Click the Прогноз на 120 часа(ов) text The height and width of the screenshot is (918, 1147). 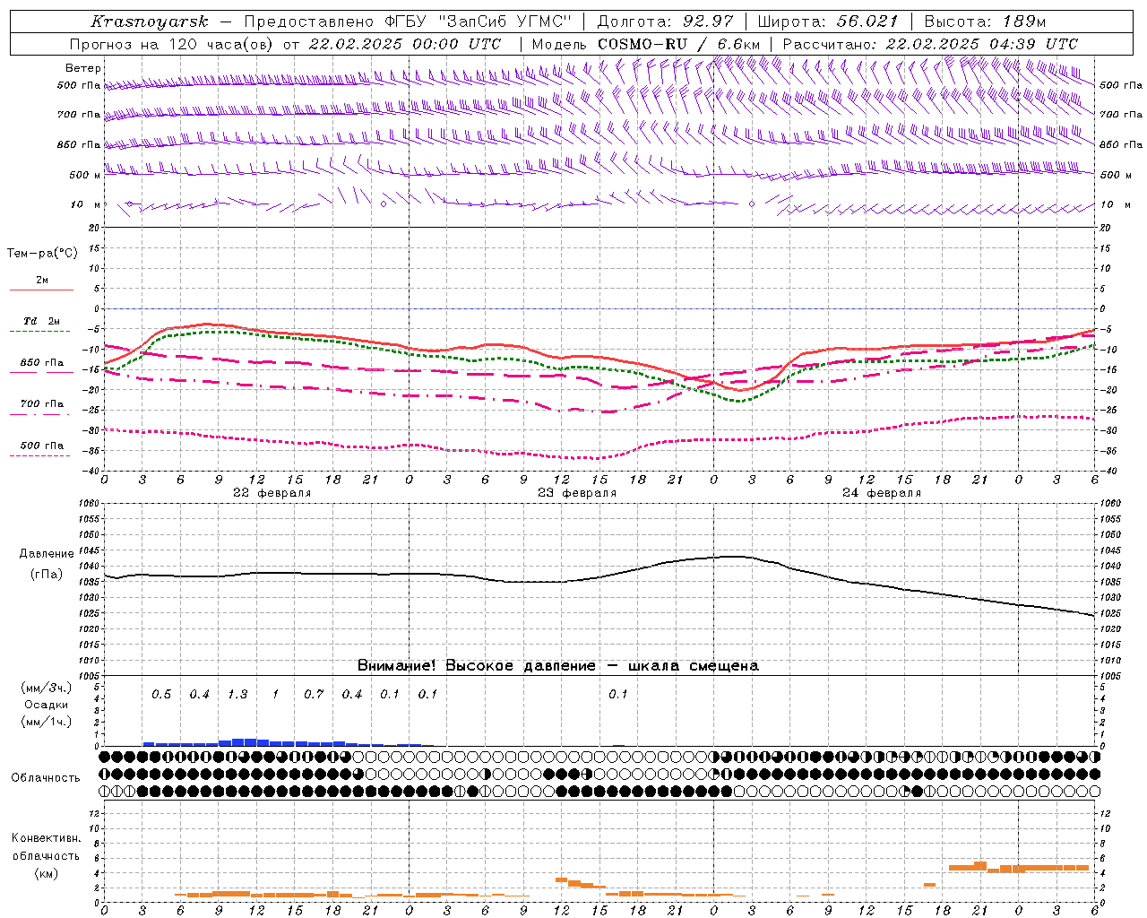pos(173,44)
